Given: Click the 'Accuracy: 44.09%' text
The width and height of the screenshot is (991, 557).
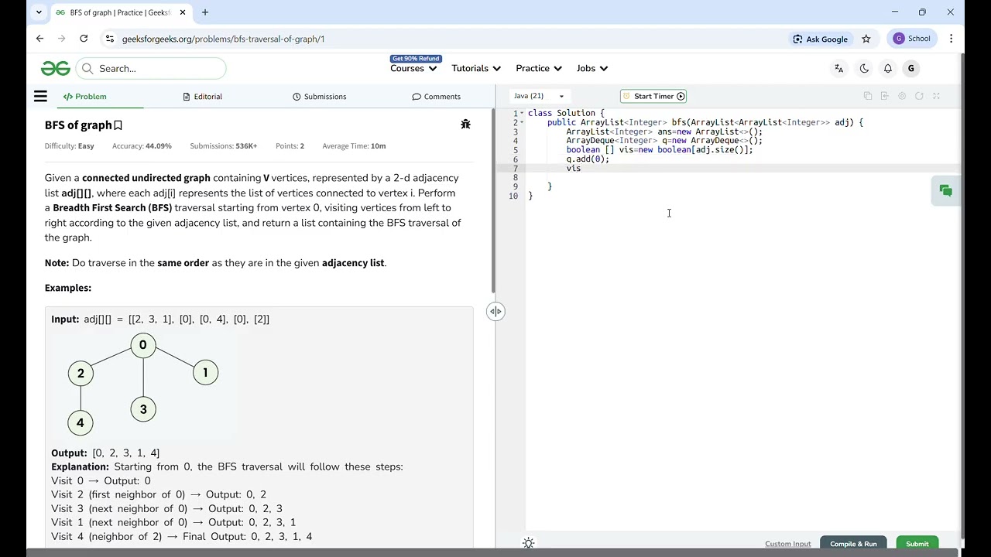Looking at the screenshot, I should pyautogui.click(x=142, y=145).
